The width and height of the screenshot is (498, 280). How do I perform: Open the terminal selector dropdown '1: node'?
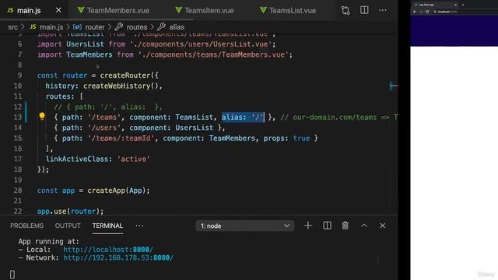[245, 226]
